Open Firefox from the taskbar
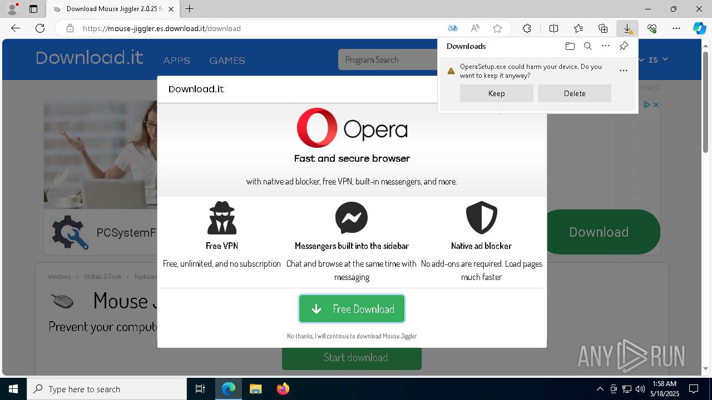 coord(283,389)
